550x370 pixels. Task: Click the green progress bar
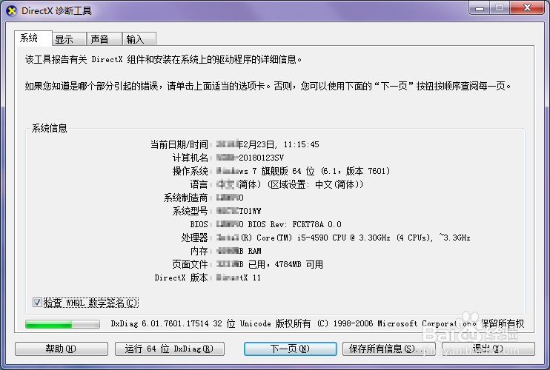62,324
